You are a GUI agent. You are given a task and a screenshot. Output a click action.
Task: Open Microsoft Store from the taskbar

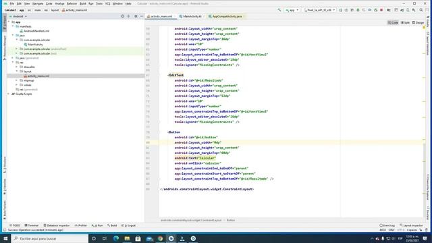click(138, 238)
